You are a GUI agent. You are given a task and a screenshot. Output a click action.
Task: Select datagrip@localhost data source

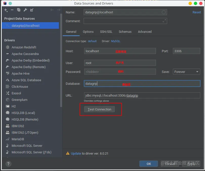[30, 25]
